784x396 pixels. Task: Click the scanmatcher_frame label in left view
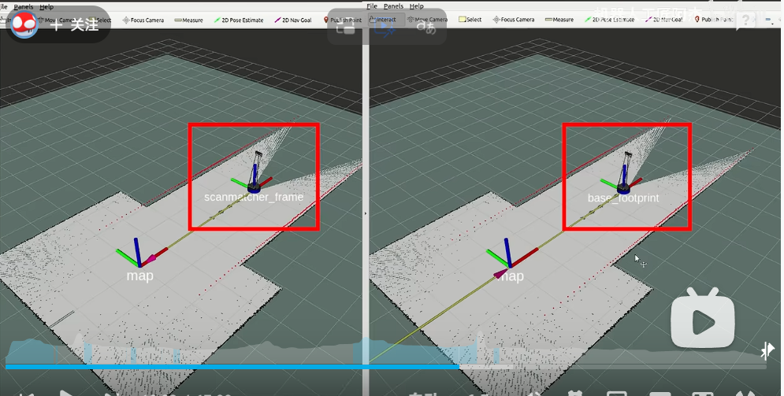pos(254,197)
